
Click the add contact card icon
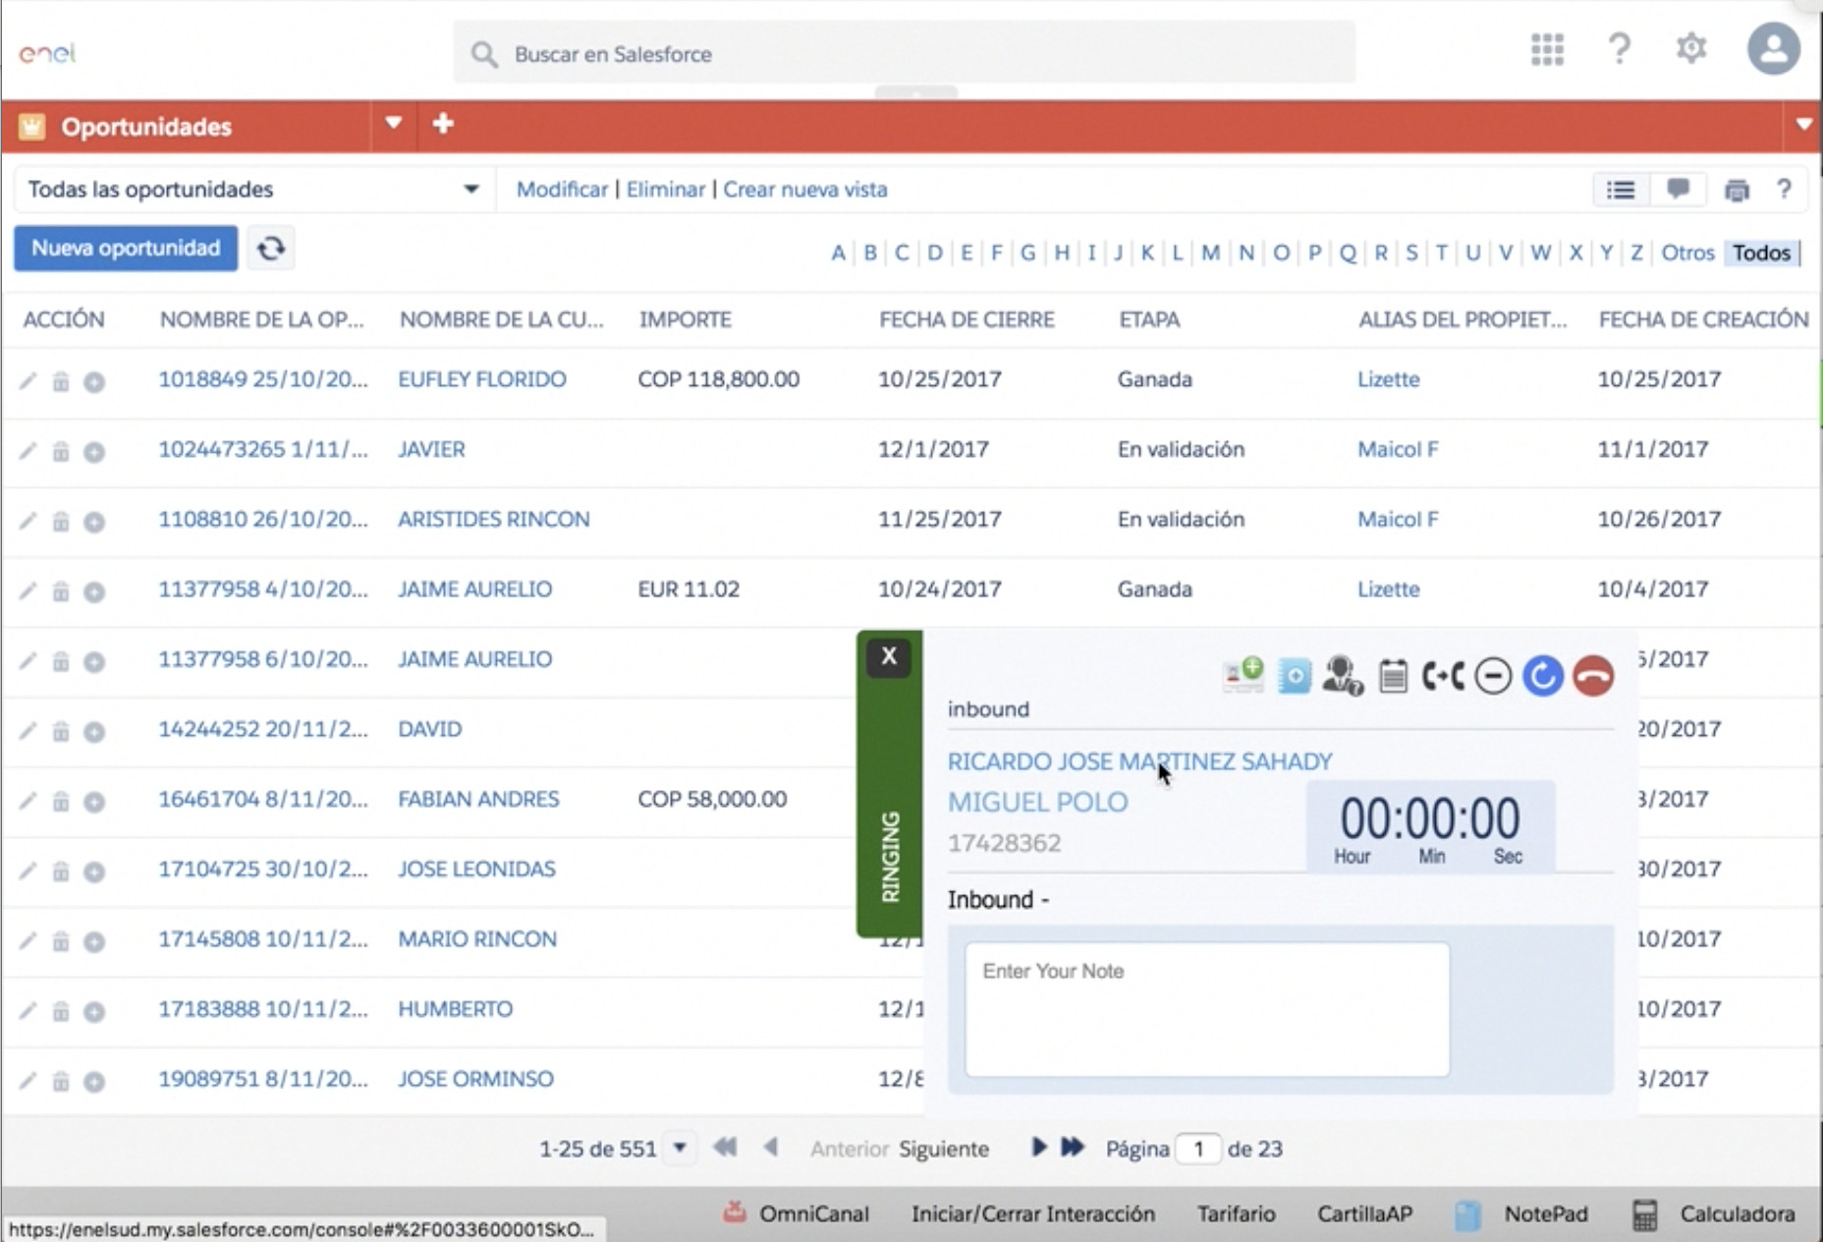(x=1243, y=675)
